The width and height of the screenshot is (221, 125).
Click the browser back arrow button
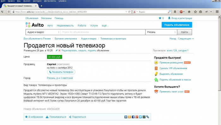click(9, 12)
